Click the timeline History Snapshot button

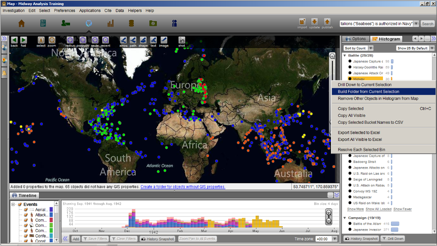pos(158,239)
